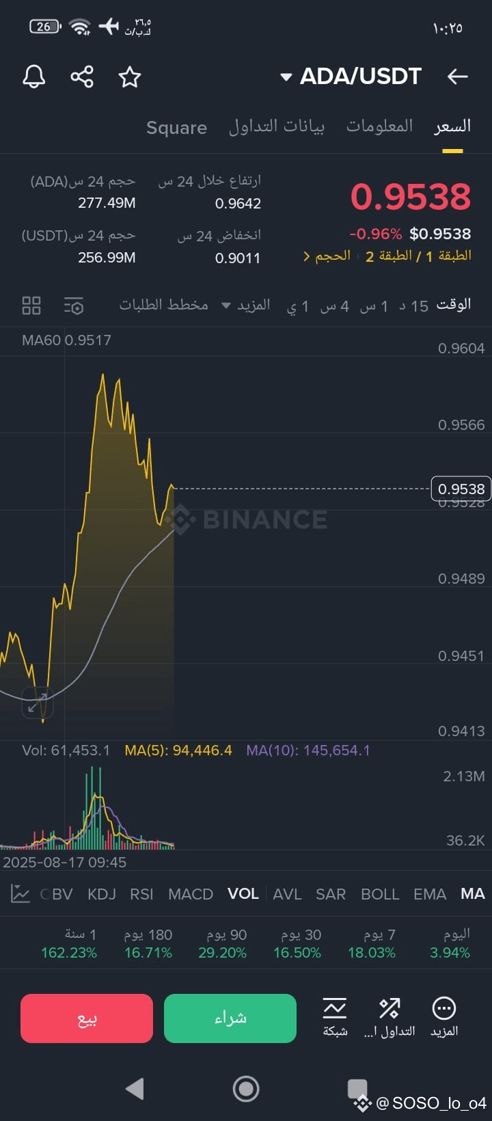Viewport: 492px width, 1121px height.
Task: Toggle the OBV indicator
Action: [x=57, y=894]
